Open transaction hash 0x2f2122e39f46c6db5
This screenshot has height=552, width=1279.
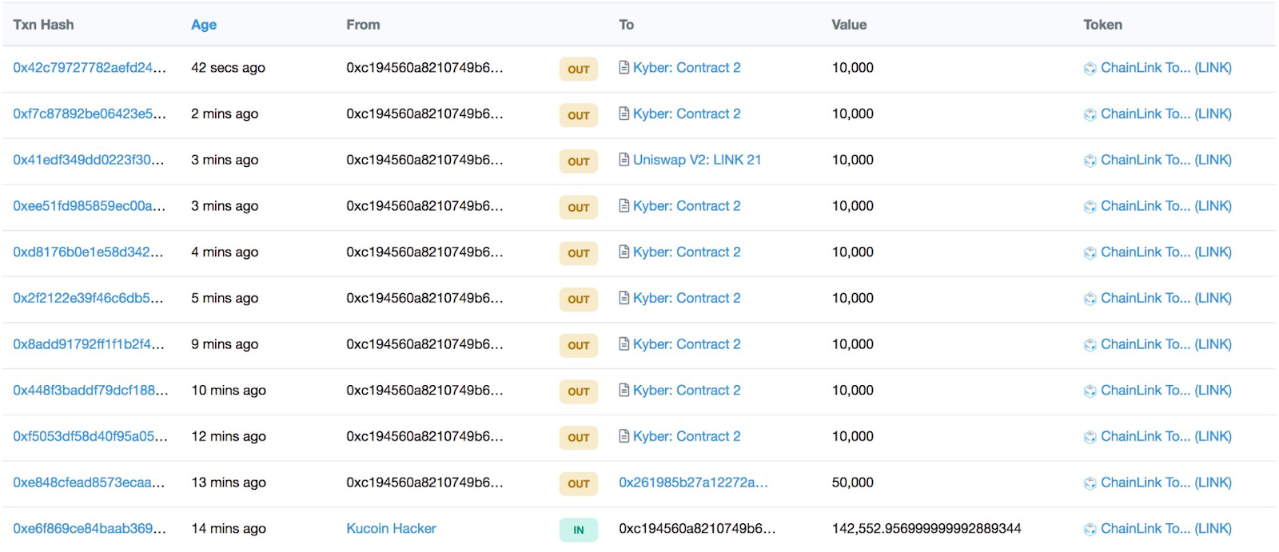point(88,298)
